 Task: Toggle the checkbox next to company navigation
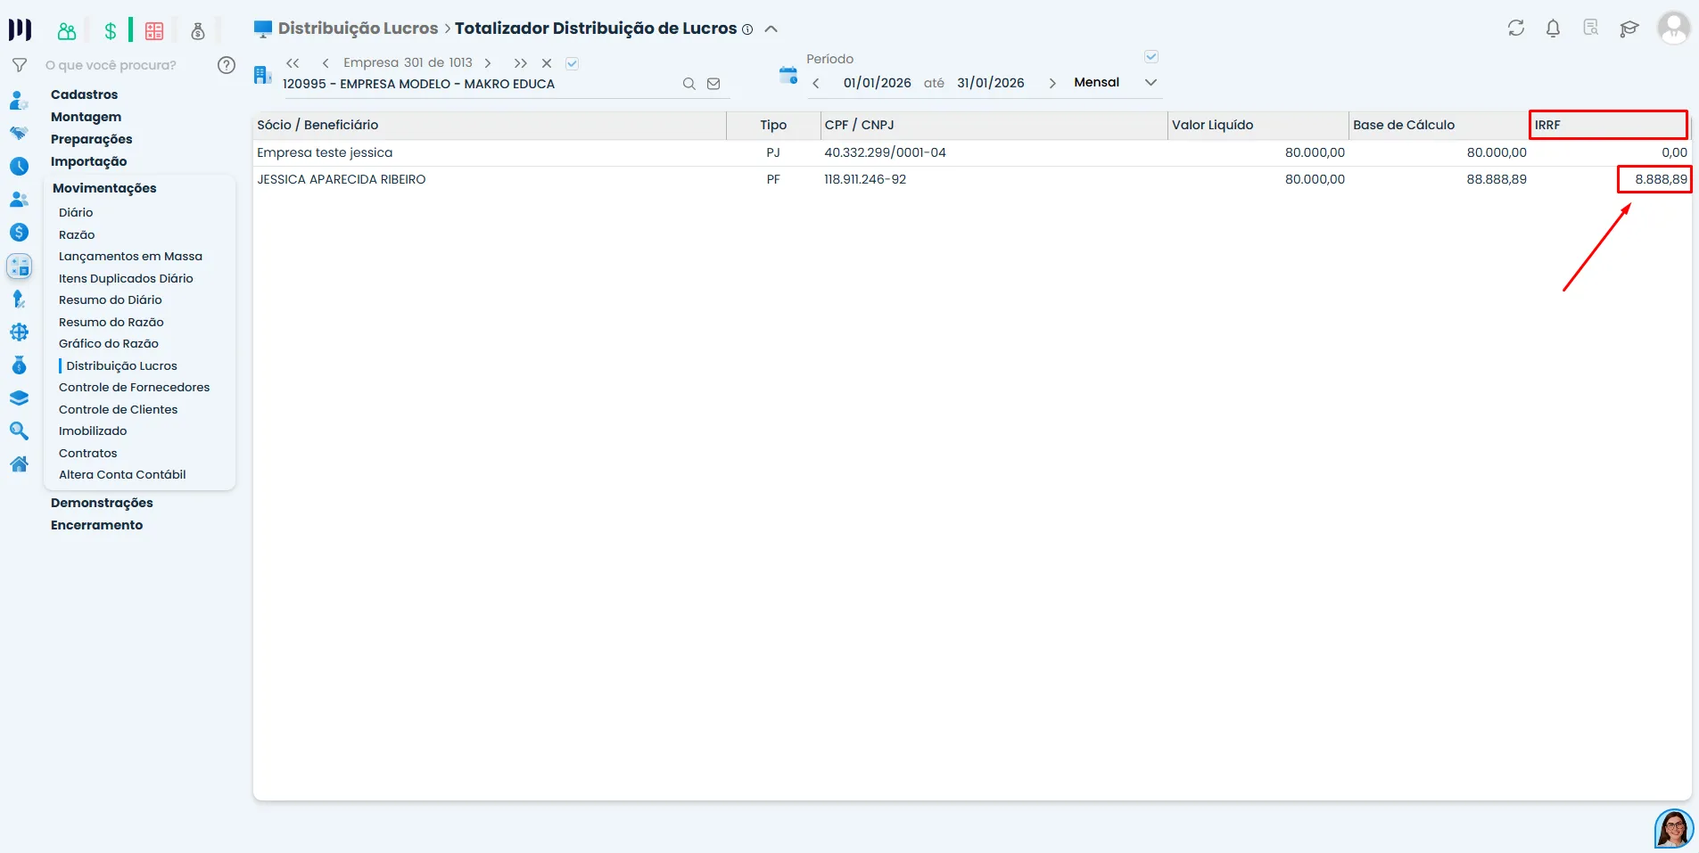[x=573, y=63]
